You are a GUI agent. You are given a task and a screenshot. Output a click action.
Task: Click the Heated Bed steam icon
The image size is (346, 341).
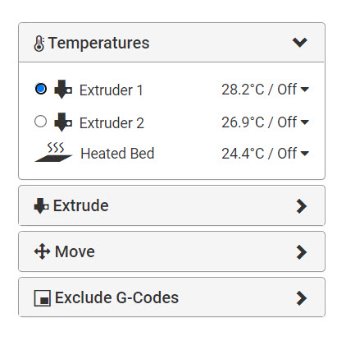coord(53,152)
